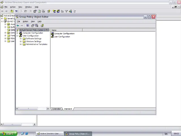This screenshot has width=181, height=136.
Task: Click the Filter funnel icon in Active Directory toolbar
Action: [x=66, y=11]
